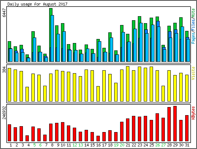The width and height of the screenshot is (197, 149).
Task: Click the green hits bar for day 5
Action: (x=33, y=35)
